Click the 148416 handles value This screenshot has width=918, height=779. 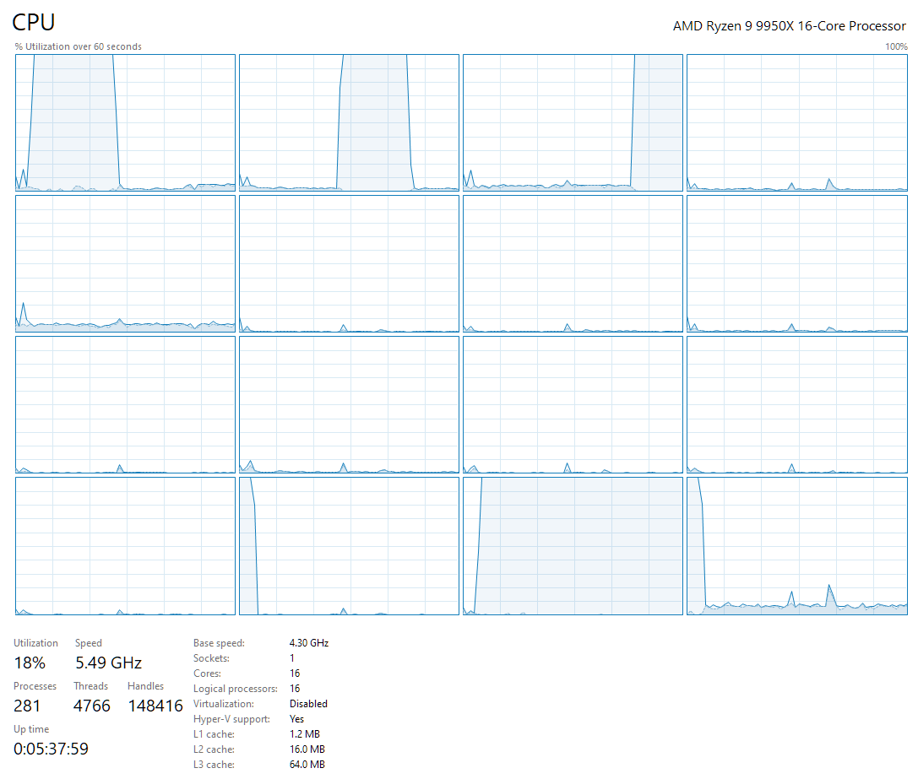pos(155,706)
